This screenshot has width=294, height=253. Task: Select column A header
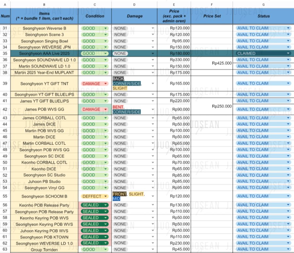(x=5, y=5)
